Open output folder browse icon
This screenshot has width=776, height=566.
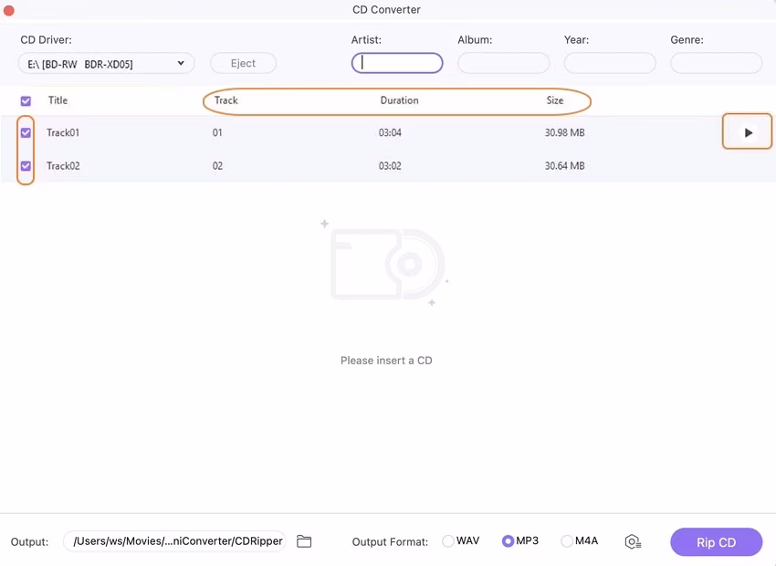(x=304, y=541)
